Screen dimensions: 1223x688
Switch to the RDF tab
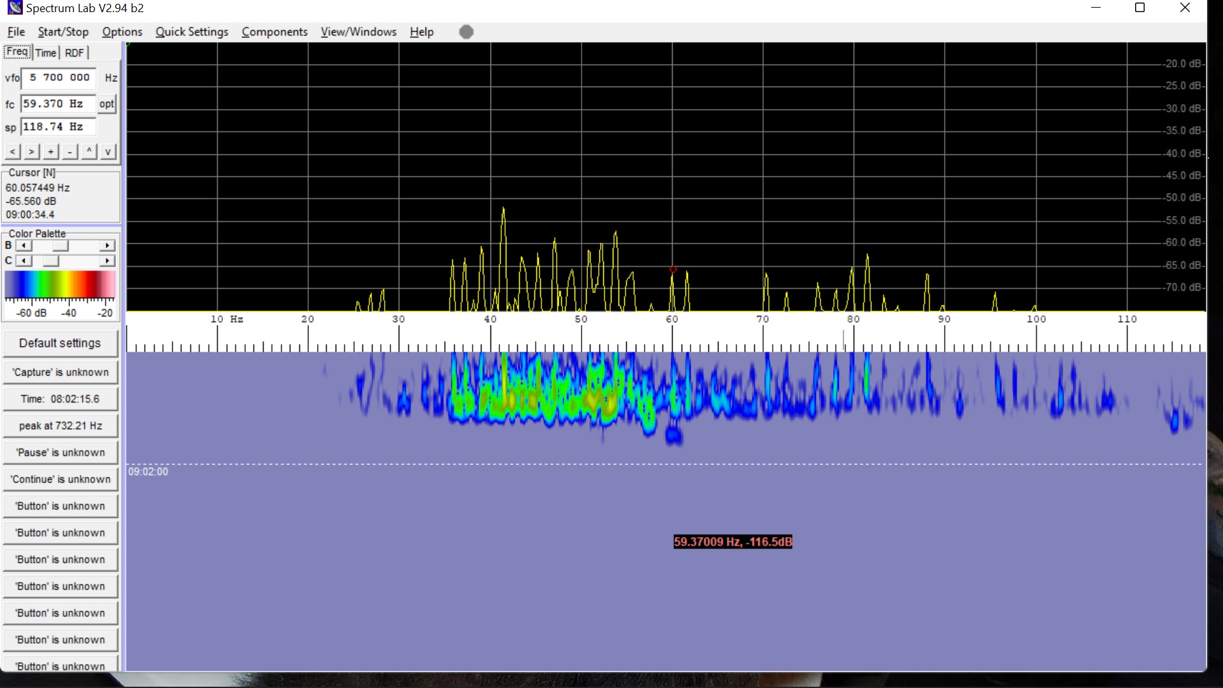point(75,53)
